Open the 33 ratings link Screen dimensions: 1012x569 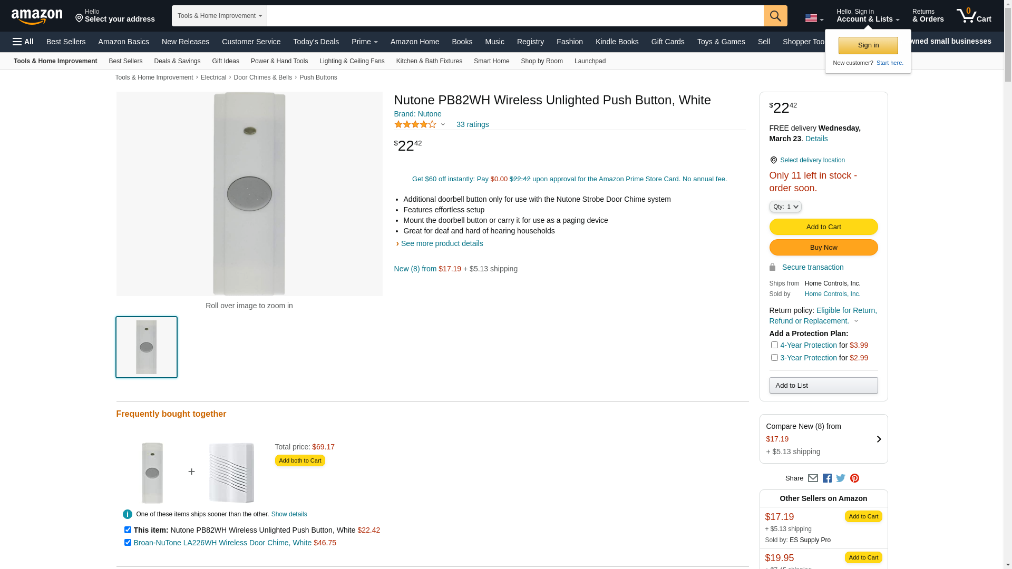(472, 124)
